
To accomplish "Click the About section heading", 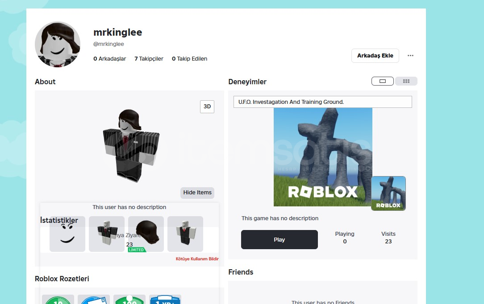I will pos(45,82).
